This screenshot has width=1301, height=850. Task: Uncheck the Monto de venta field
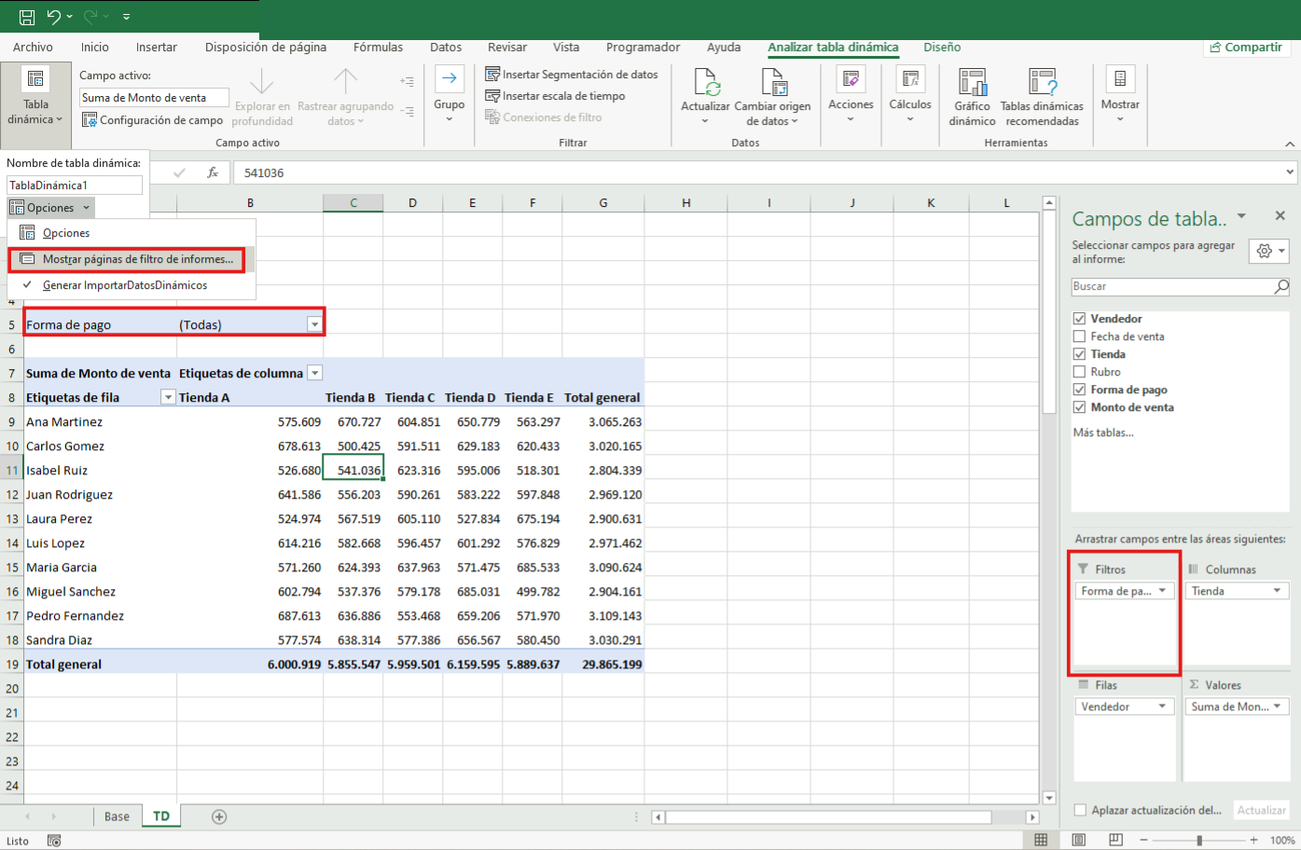(x=1079, y=407)
